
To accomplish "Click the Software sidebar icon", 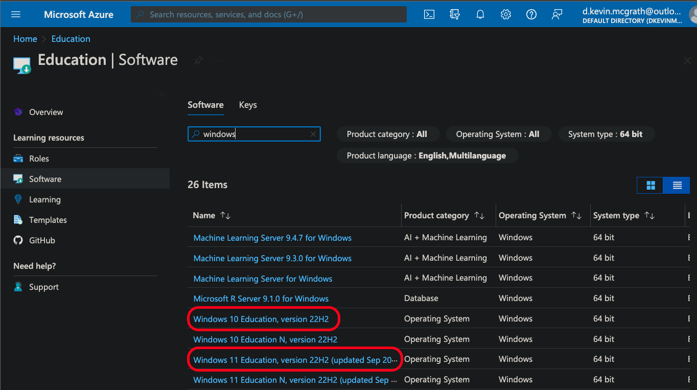I will 18,179.
